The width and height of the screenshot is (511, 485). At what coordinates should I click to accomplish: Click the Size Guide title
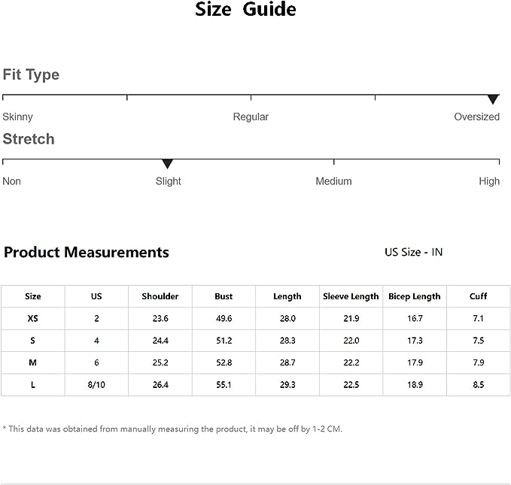(246, 10)
